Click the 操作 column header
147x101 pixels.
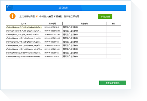[x=114, y=23]
